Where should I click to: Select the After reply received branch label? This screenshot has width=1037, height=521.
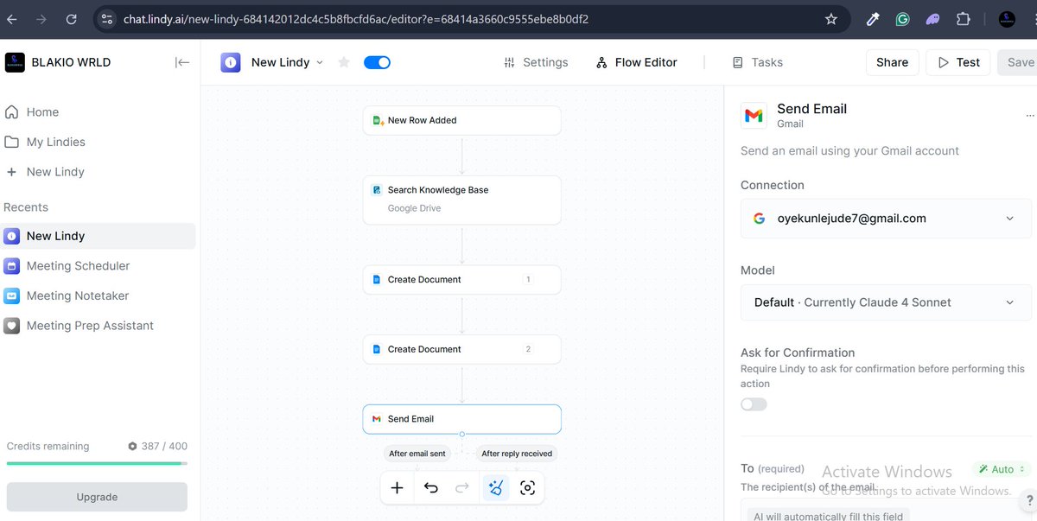pyautogui.click(x=517, y=454)
